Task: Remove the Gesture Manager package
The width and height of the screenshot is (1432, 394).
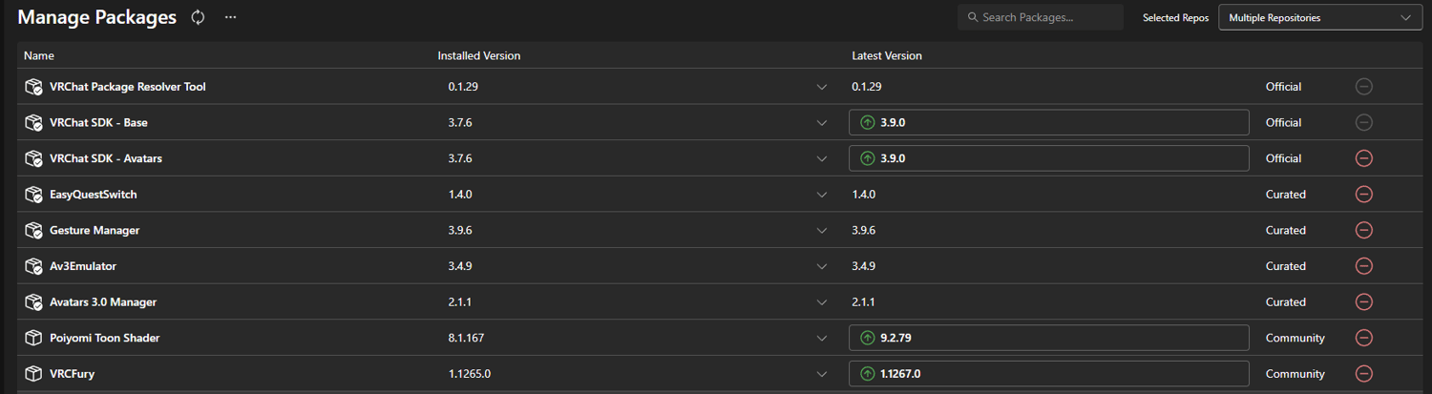Action: 1364,230
